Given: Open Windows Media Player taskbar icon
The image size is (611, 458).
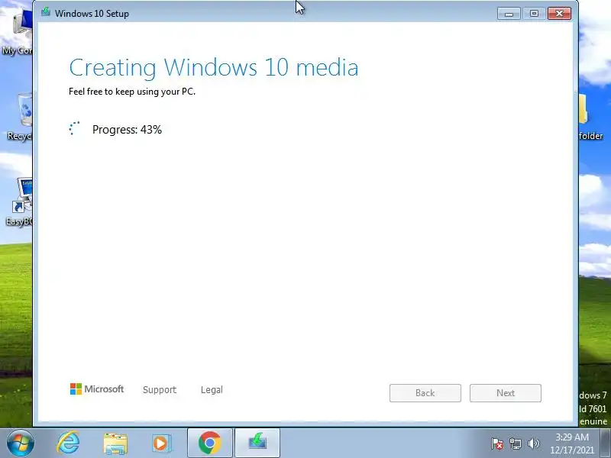Looking at the screenshot, I should tap(161, 443).
